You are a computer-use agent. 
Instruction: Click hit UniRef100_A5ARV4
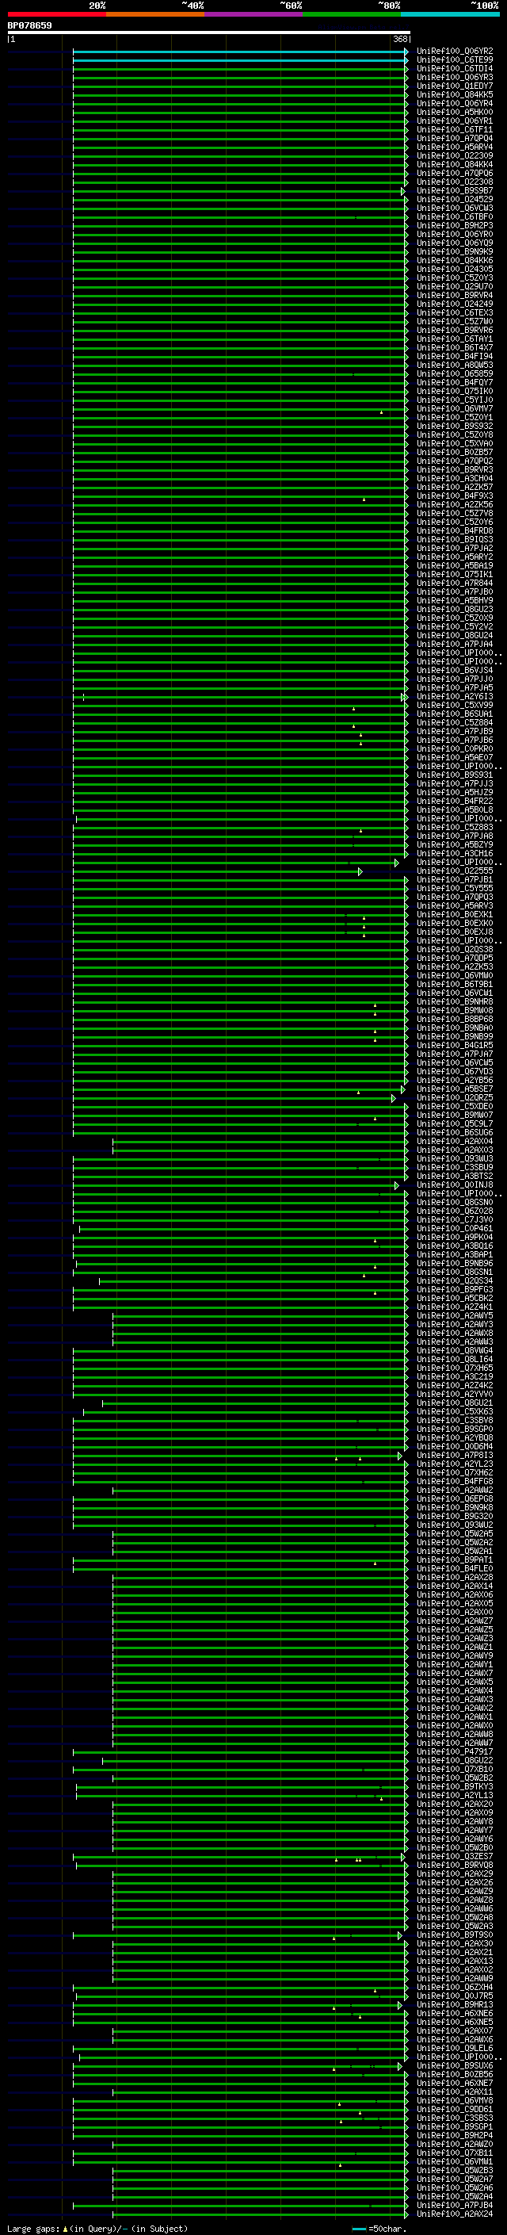455,147
